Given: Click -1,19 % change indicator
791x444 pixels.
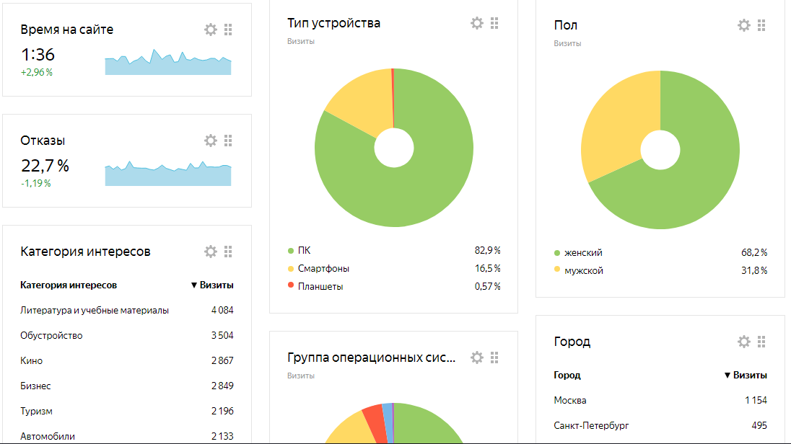Looking at the screenshot, I should (x=36, y=184).
